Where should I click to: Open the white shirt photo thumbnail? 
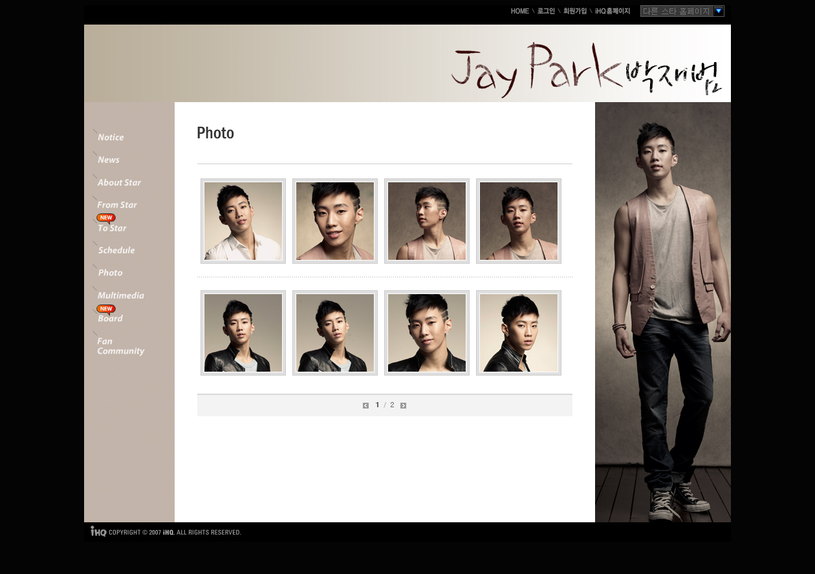coord(243,221)
